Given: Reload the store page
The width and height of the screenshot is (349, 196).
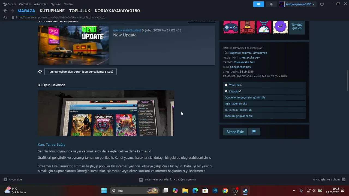Looking at the screenshot, I should tap(5, 17).
